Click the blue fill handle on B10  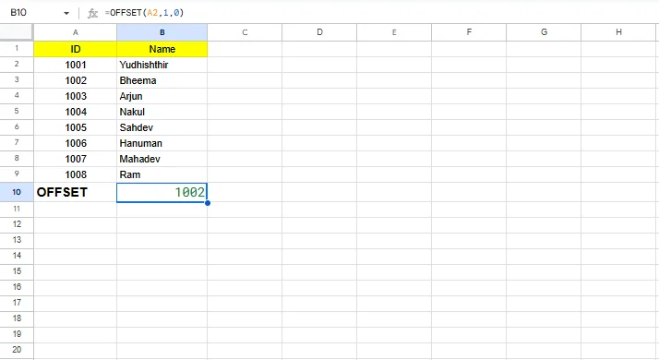208,203
